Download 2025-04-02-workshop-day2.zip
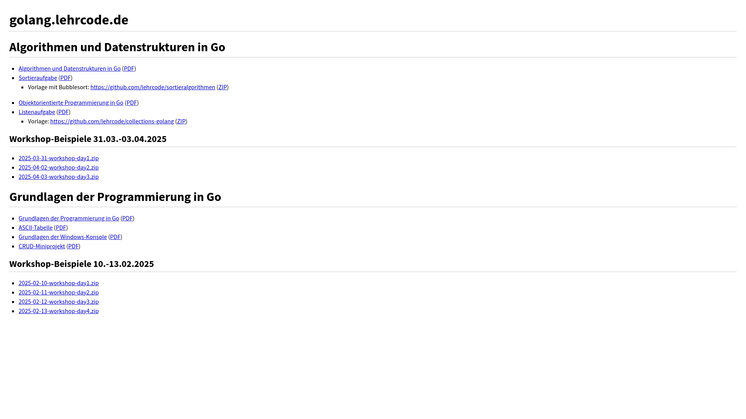Viewport: 746px width, 419px height. 59,167
